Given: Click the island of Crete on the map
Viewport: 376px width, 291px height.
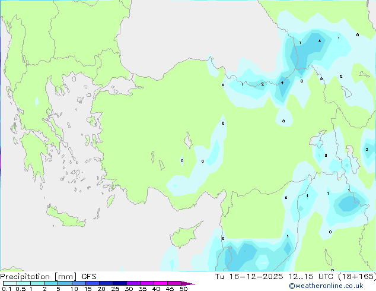Looking at the screenshot, I should pyautogui.click(x=65, y=216).
